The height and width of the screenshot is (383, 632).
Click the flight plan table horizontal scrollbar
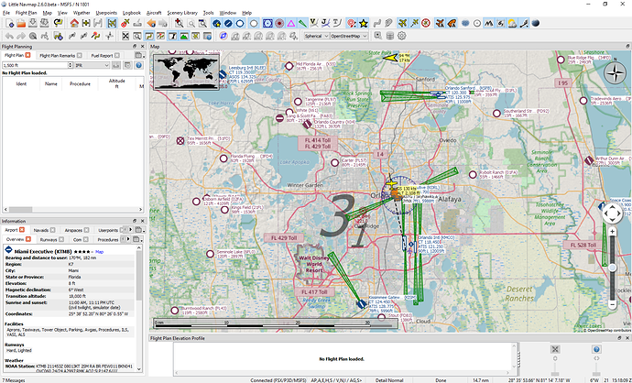(x=72, y=210)
